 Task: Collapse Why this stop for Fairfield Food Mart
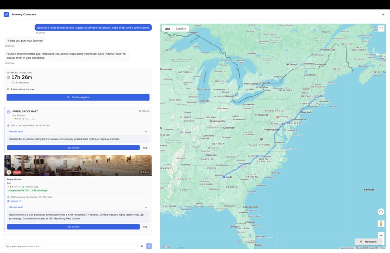click(146, 132)
